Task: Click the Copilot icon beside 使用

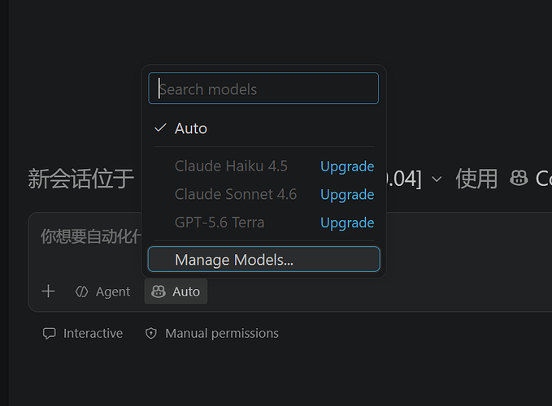Action: pos(519,178)
